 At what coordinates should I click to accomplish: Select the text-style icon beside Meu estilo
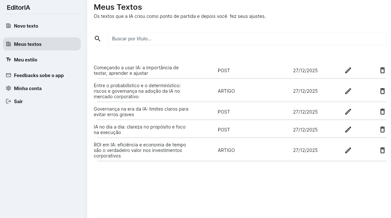pos(8,60)
